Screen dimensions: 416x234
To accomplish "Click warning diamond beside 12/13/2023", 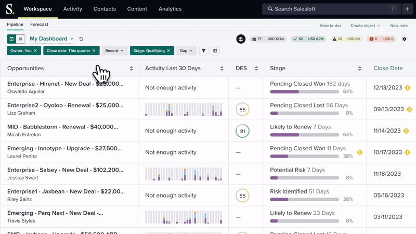I will click(408, 88).
